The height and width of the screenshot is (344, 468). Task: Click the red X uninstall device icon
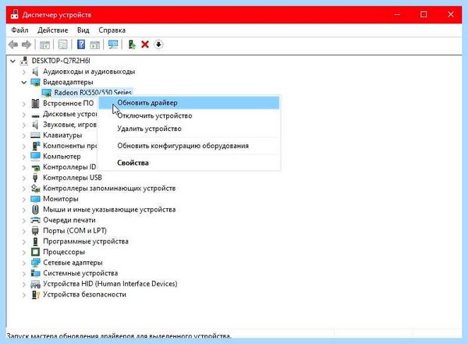tap(145, 44)
